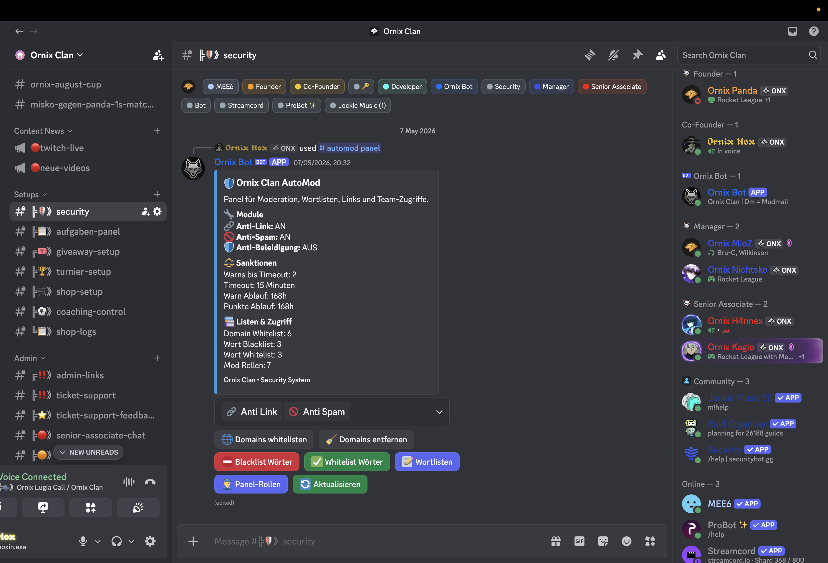
Task: Remove the Anti Link chip
Action: [x=252, y=412]
